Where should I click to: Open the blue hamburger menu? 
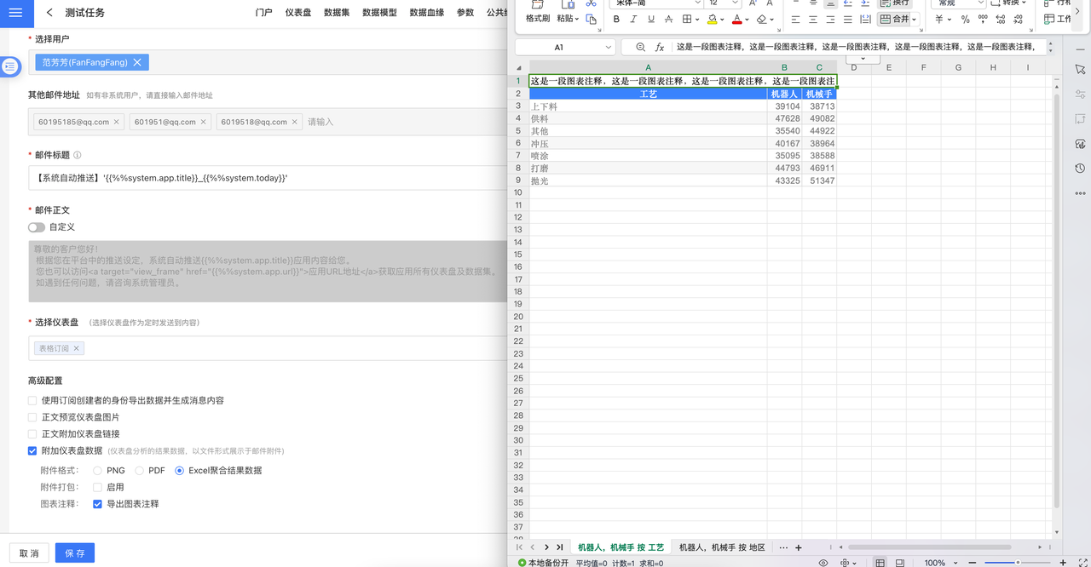click(x=17, y=13)
